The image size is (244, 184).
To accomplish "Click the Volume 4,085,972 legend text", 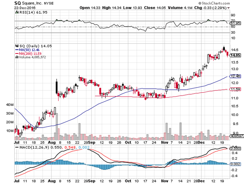I will (x=32, y=57).
